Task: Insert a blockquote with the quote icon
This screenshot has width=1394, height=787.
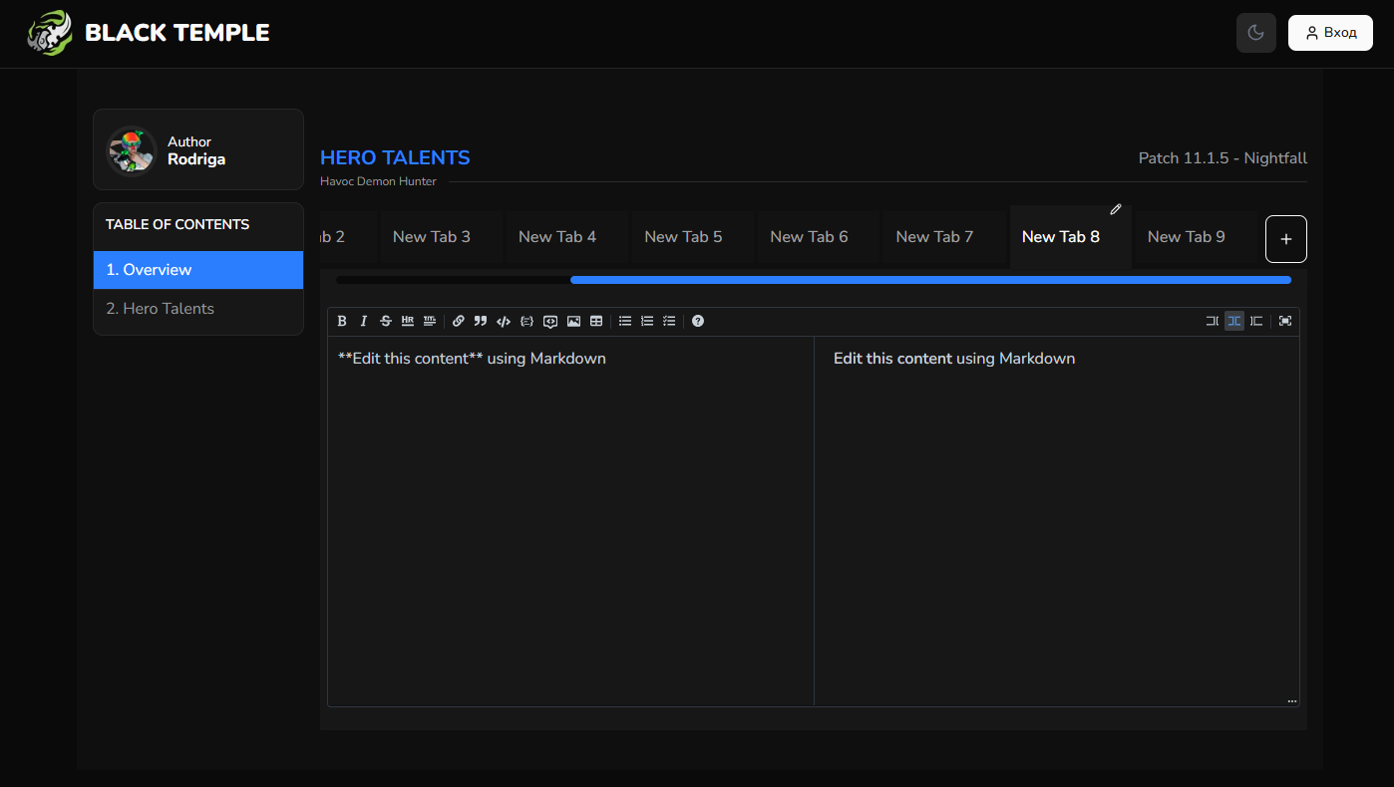Action: coord(481,321)
